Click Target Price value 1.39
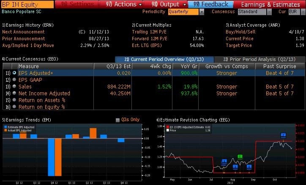306x185 pixels. point(300,45)
